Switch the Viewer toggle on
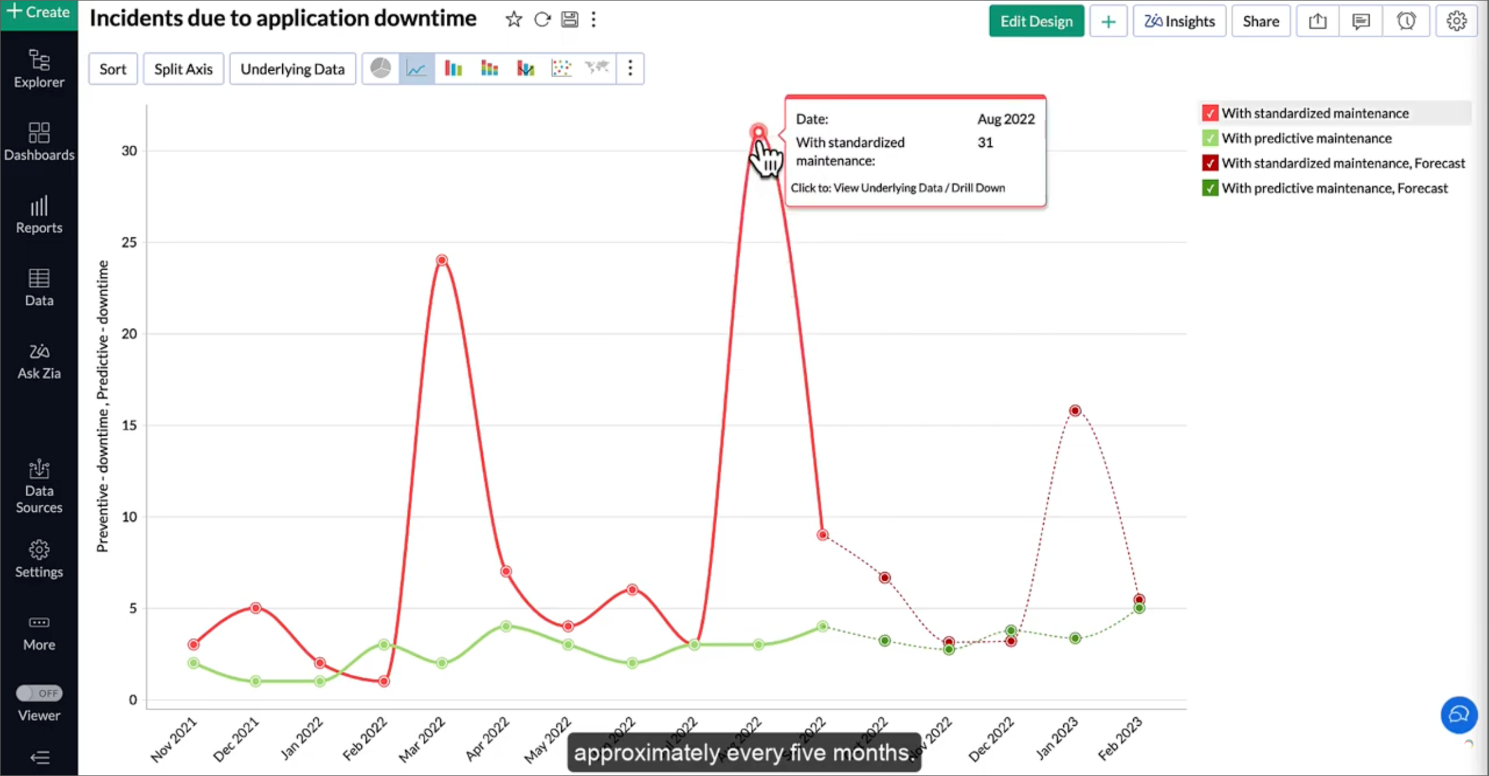 [39, 693]
